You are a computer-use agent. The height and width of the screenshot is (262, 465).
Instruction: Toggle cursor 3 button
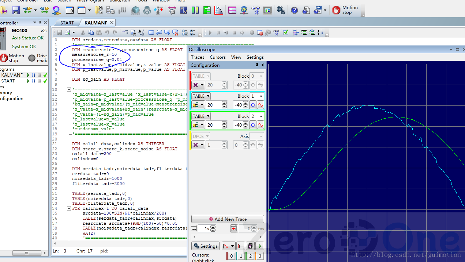pyautogui.click(x=260, y=256)
